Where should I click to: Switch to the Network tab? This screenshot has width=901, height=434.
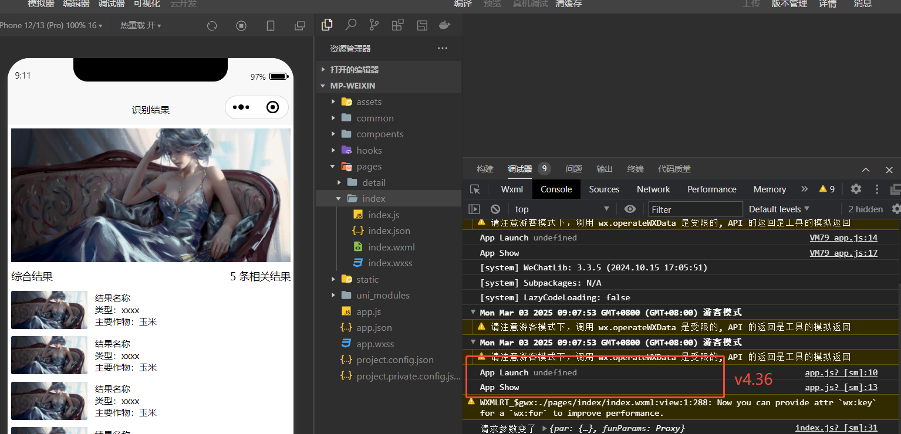pos(653,189)
